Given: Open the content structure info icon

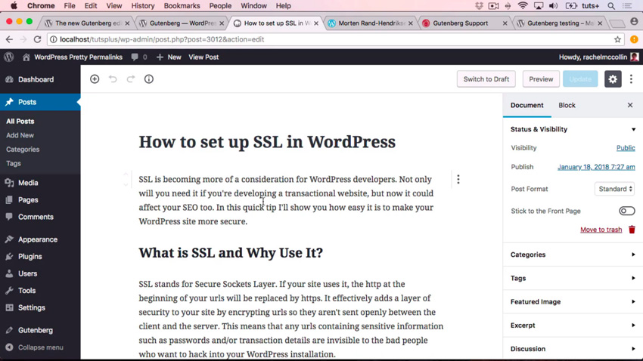Looking at the screenshot, I should coord(149,79).
